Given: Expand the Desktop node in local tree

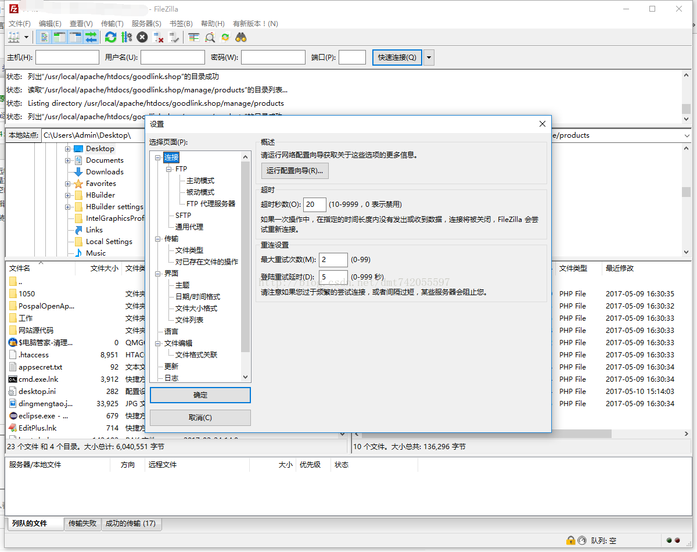Looking at the screenshot, I should [68, 149].
